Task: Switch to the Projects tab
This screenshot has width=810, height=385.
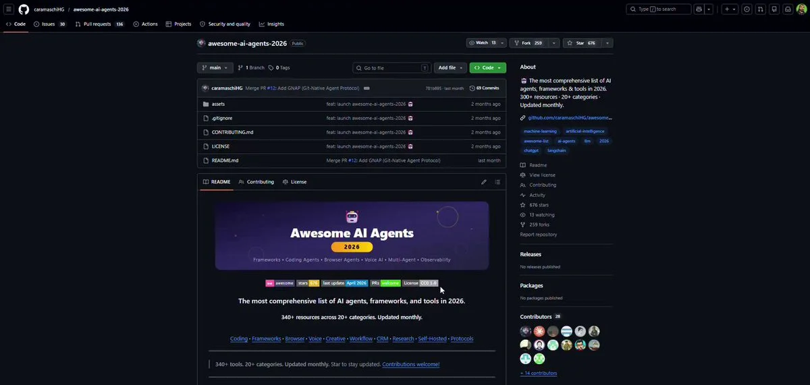Action: point(178,24)
